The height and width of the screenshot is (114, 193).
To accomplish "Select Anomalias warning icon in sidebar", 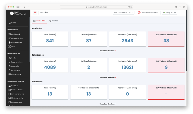I will pos(10,66).
